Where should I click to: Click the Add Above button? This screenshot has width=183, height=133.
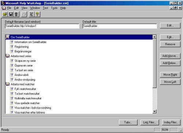click(170, 56)
